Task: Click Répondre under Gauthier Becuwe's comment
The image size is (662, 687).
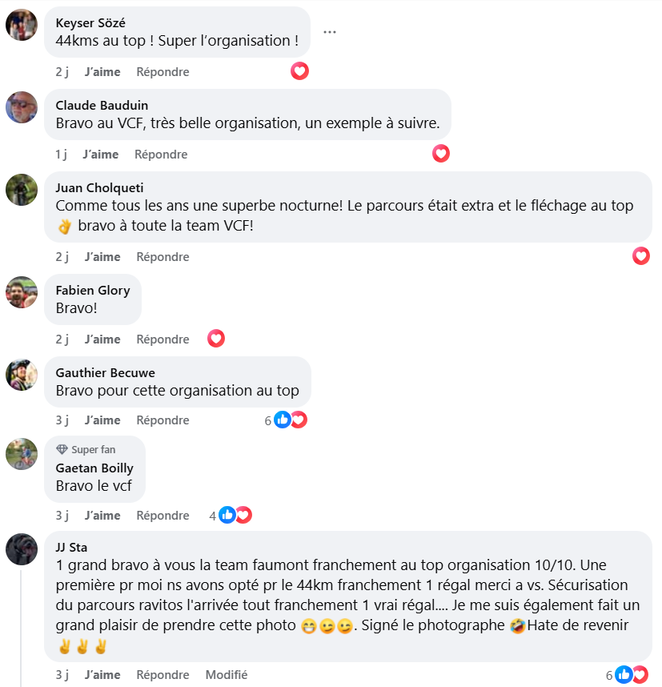Action: (162, 420)
